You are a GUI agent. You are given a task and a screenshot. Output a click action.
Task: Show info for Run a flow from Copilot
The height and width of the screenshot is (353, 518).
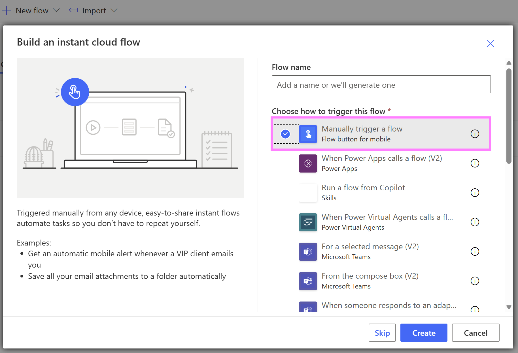click(475, 193)
